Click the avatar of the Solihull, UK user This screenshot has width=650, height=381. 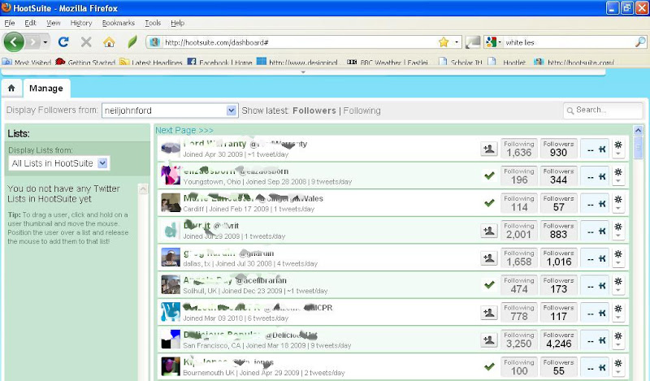[171, 285]
